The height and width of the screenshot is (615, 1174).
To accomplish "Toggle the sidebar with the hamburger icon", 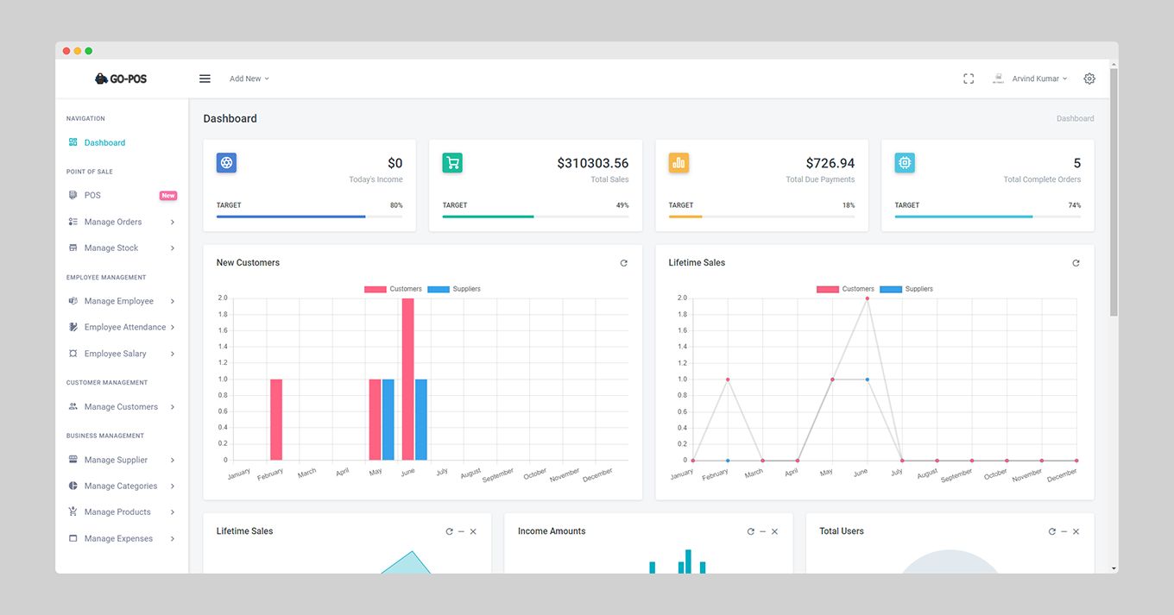I will [205, 78].
